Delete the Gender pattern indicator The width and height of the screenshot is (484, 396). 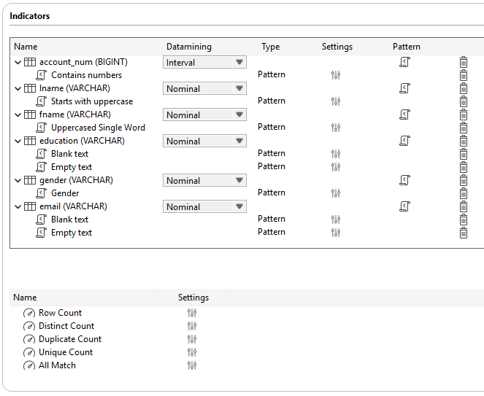pos(464,193)
